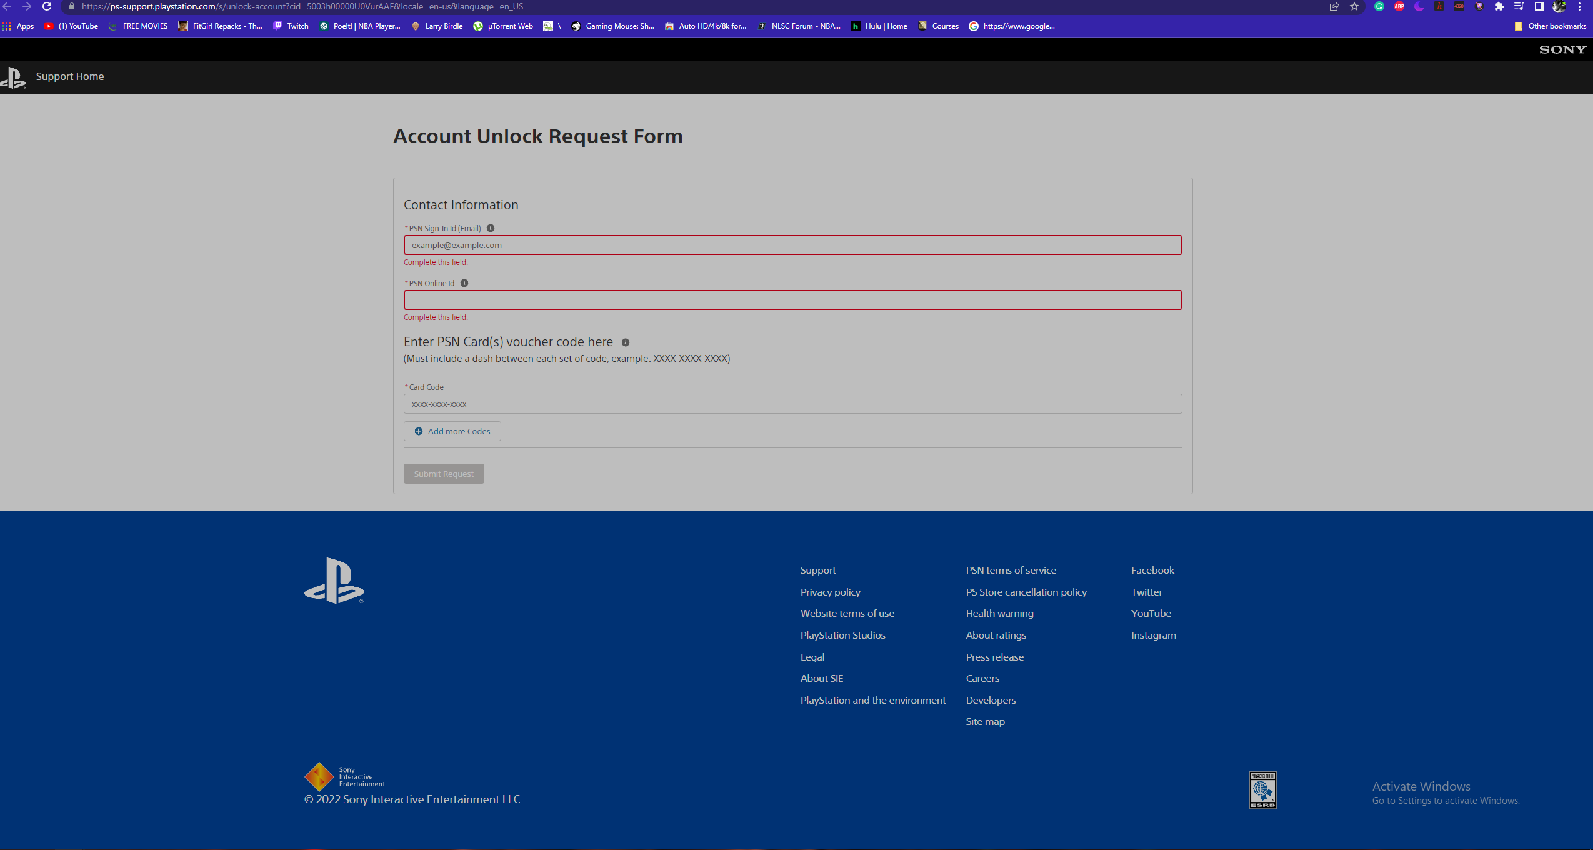Open the Larry Birdle bookmark
Screen dimensions: 1593x850
pos(437,26)
